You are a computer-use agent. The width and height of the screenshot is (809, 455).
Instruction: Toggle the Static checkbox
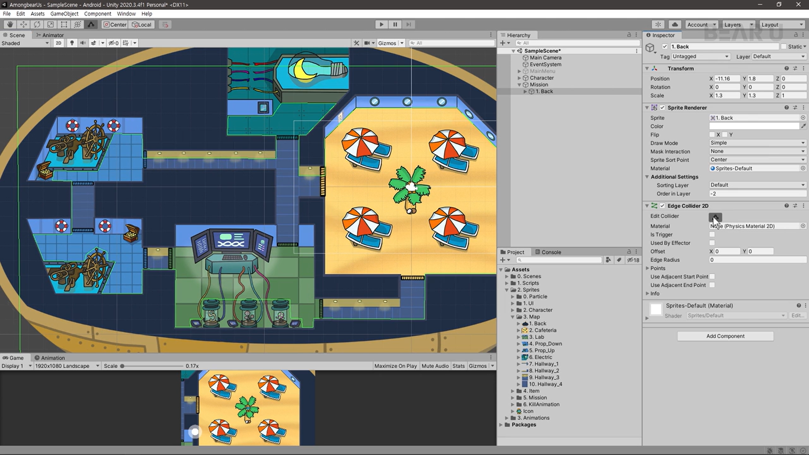point(784,46)
